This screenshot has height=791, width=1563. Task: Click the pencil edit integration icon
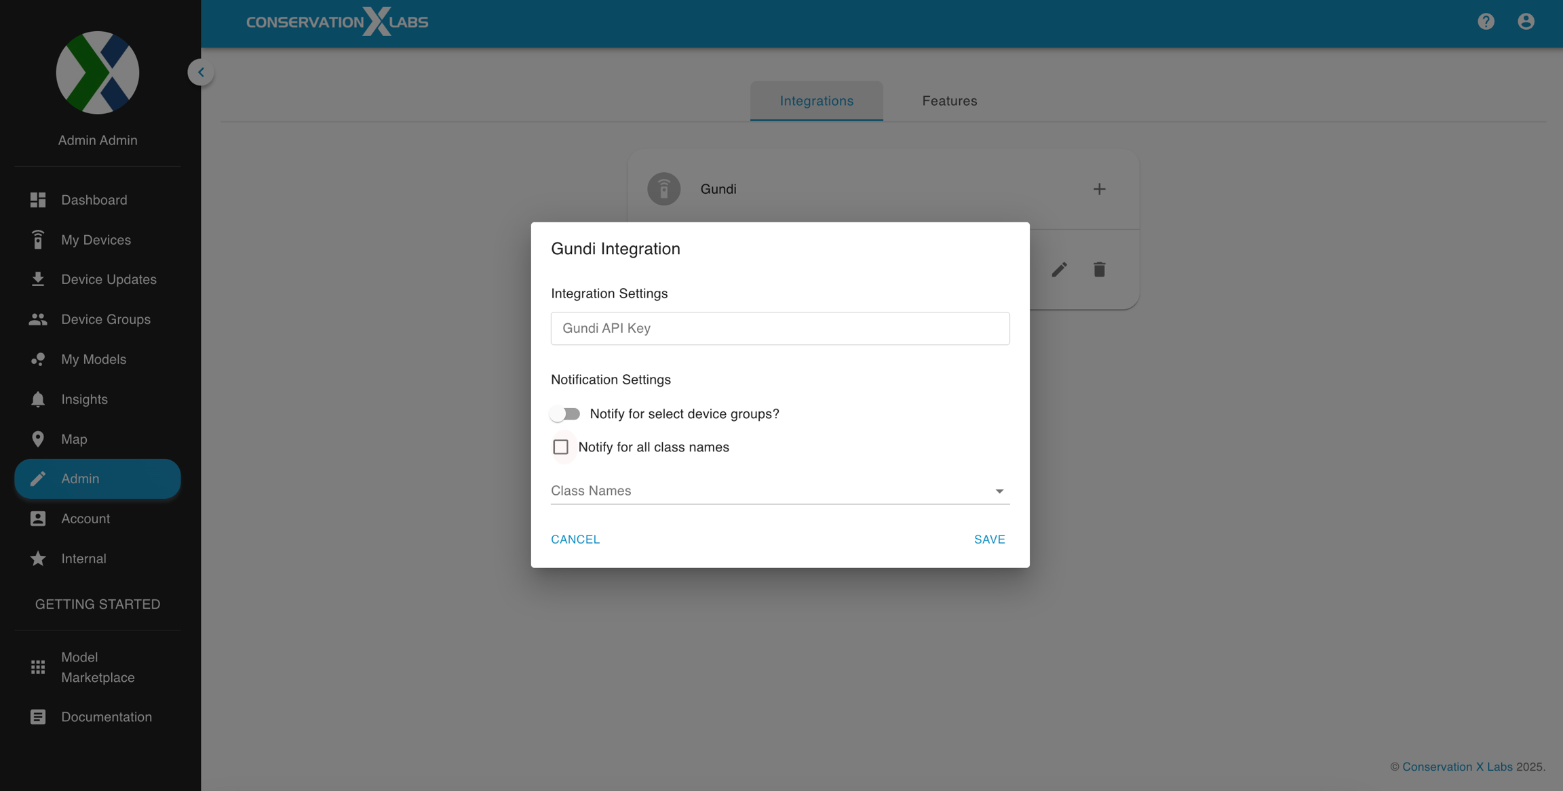[x=1059, y=270]
